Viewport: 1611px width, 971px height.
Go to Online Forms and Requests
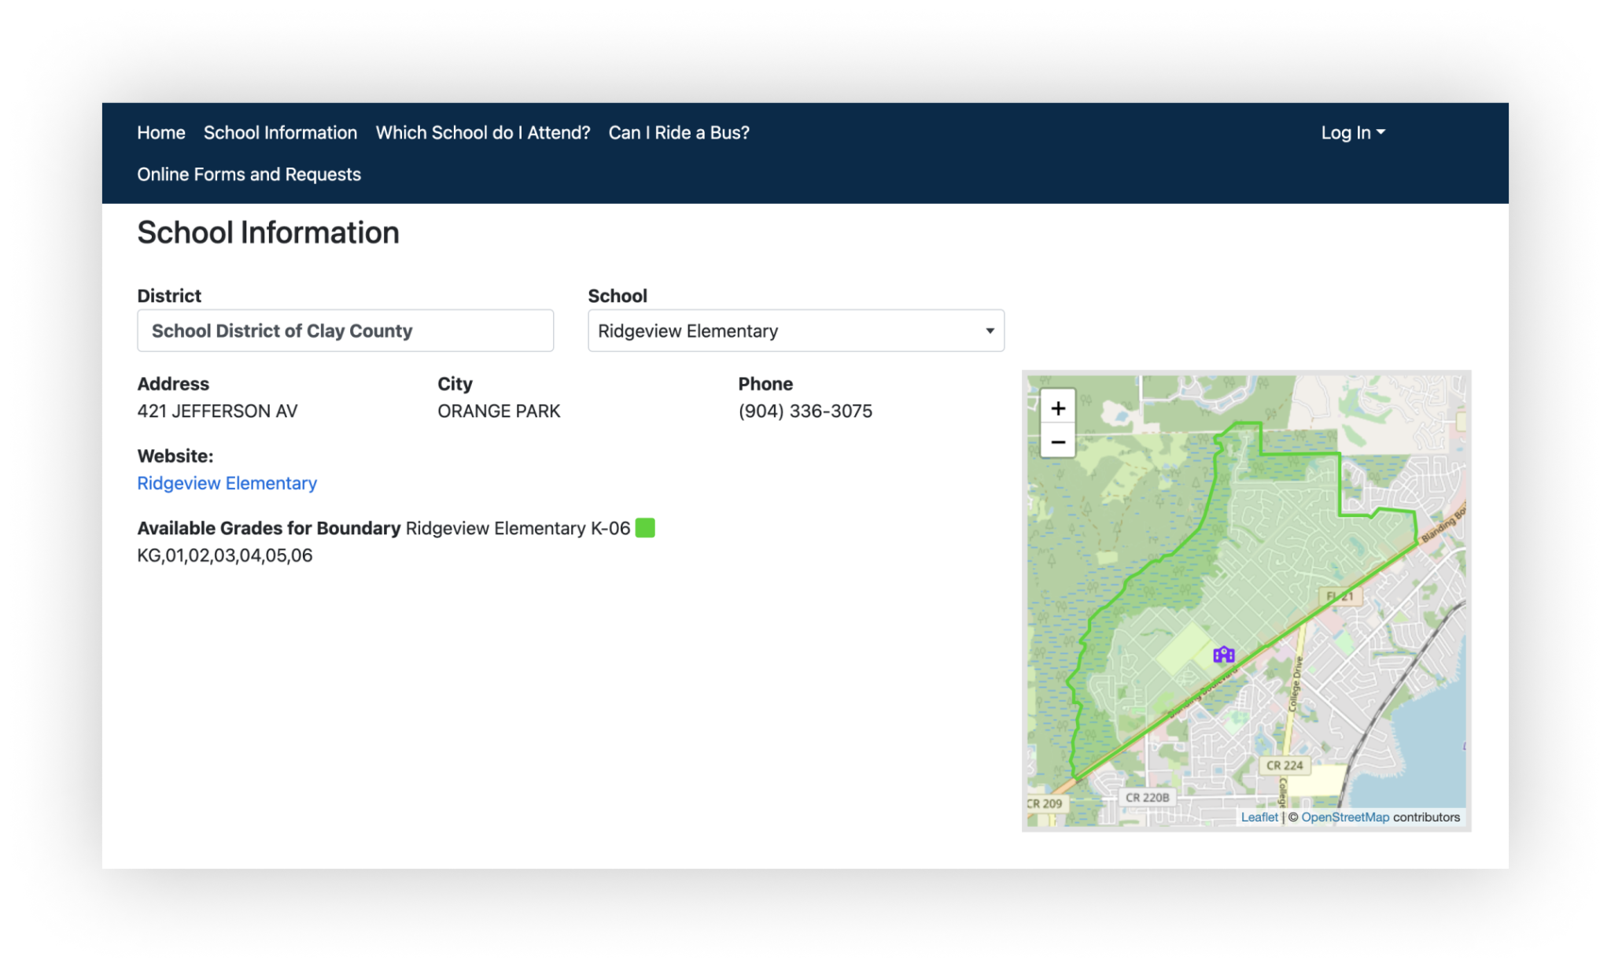pos(249,174)
